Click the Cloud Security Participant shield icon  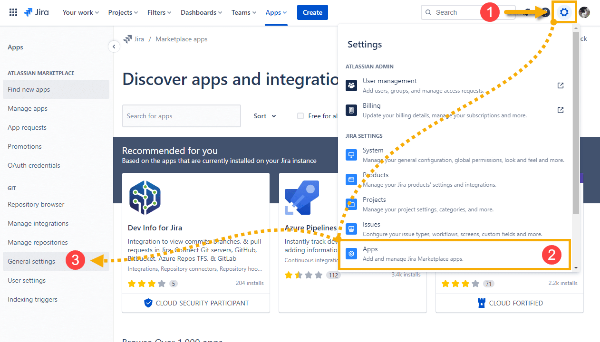[148, 303]
